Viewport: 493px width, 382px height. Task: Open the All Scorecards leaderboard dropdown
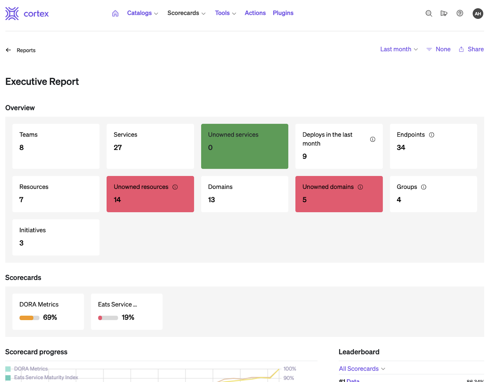pyautogui.click(x=362, y=369)
